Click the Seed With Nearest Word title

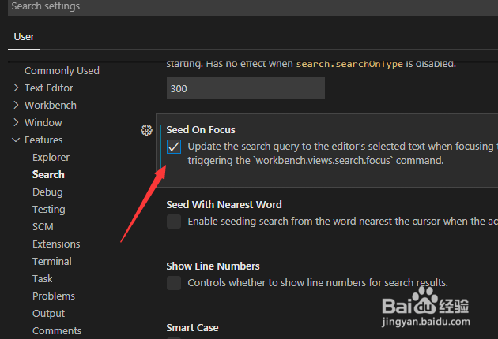click(224, 205)
